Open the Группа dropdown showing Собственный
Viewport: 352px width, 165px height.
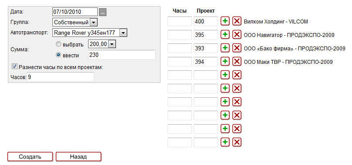pos(75,22)
